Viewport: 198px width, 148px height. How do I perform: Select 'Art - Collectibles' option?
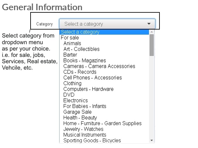(x=81, y=49)
